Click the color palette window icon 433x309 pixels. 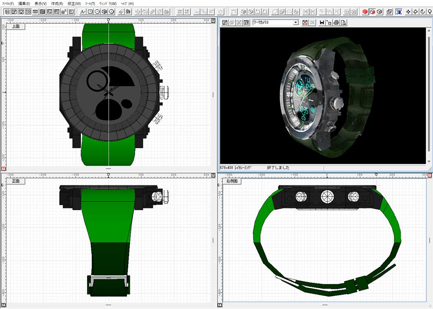point(71,12)
